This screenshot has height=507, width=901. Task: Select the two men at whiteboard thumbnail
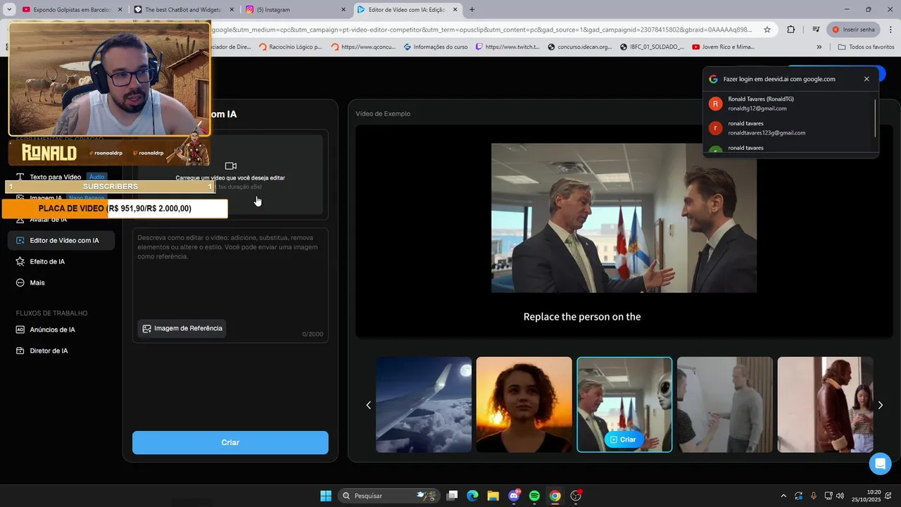(x=725, y=405)
